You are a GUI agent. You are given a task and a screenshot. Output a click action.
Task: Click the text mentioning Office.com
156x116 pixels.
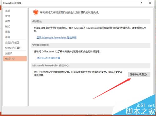pyautogui.click(x=67, y=51)
